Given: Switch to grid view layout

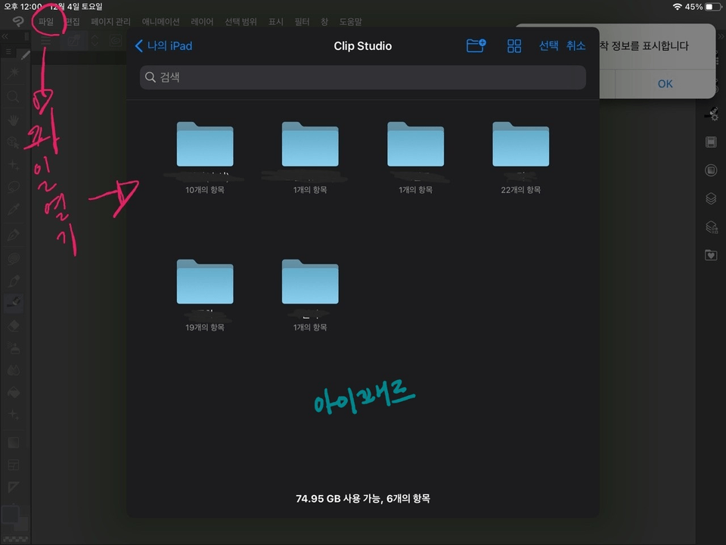Looking at the screenshot, I should click(x=514, y=45).
